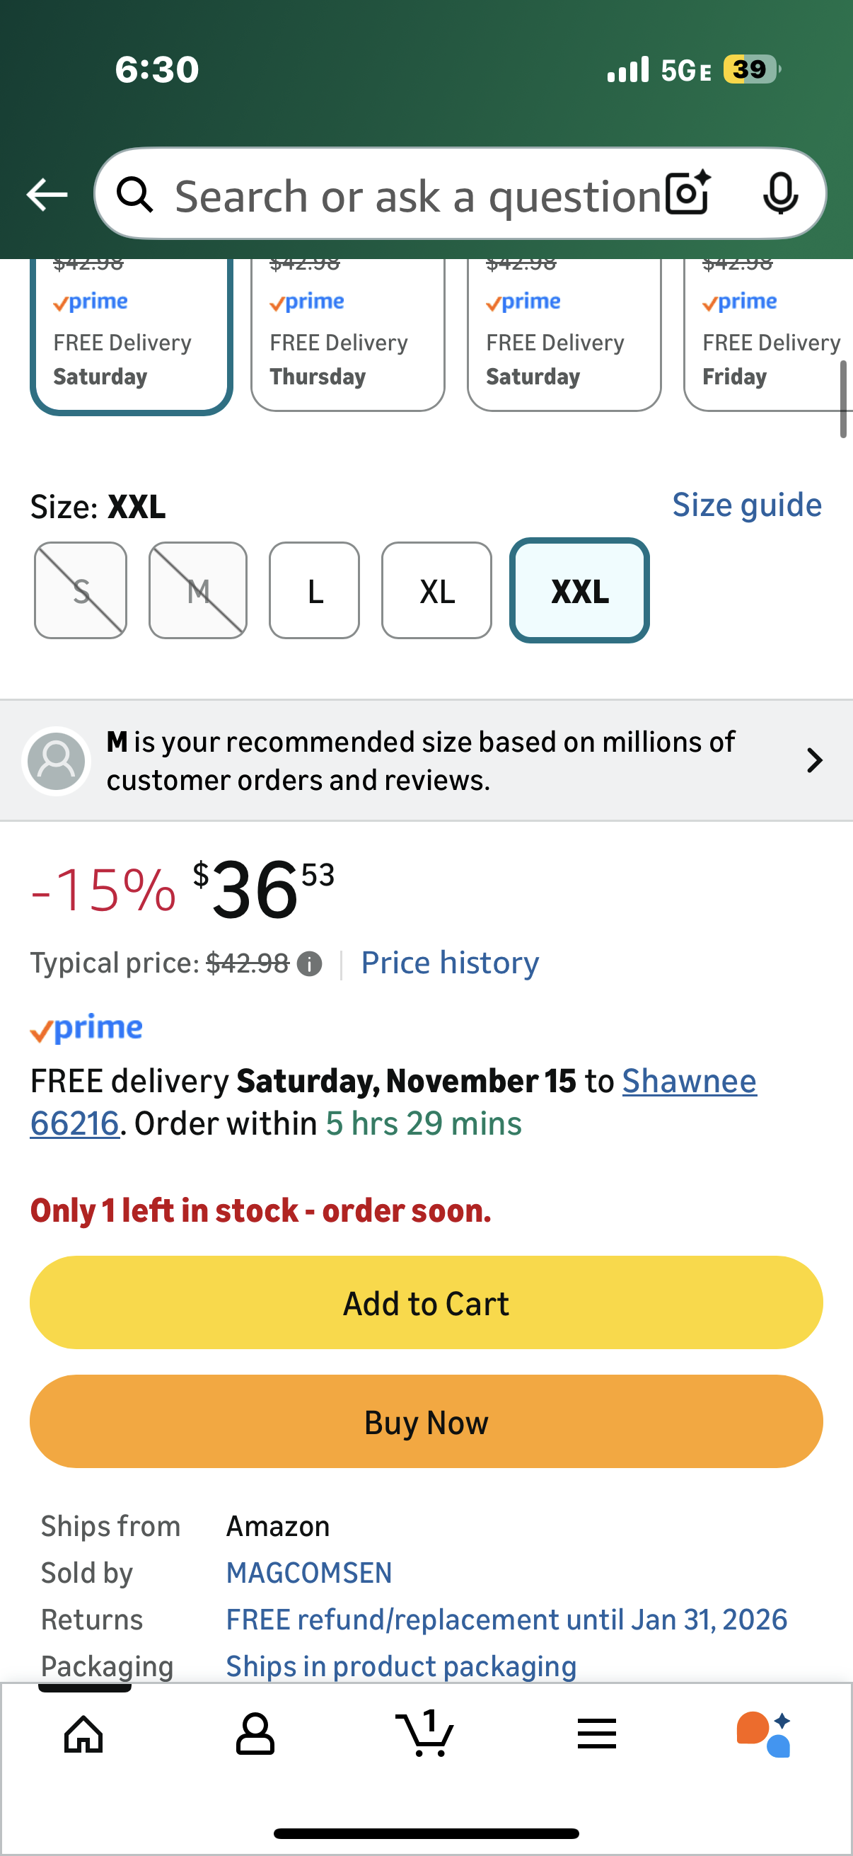Open camera lens search icon
This screenshot has height=1856, width=853.
click(687, 194)
